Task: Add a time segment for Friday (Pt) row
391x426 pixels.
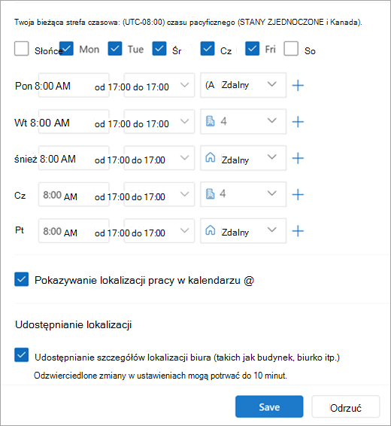Action: [298, 231]
